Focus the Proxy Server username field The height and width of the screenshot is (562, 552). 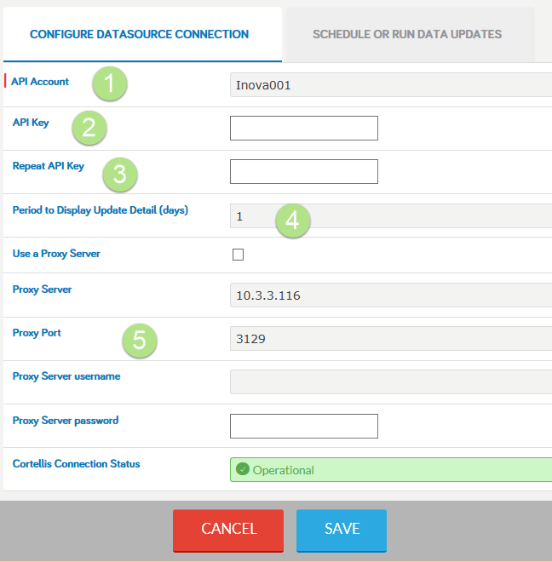(x=391, y=382)
